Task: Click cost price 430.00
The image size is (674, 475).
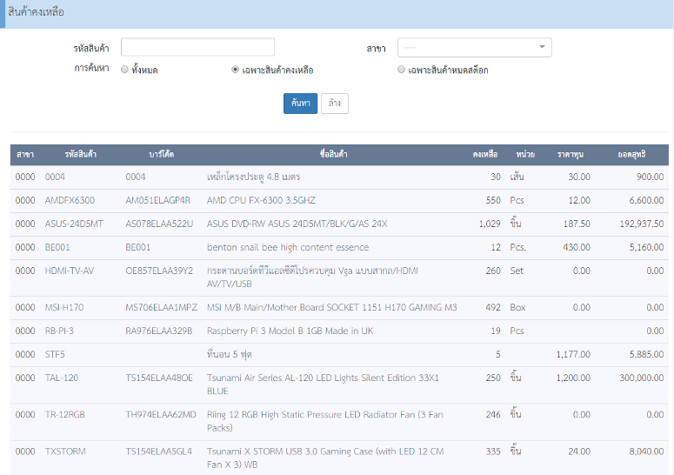Action: pyautogui.click(x=577, y=248)
